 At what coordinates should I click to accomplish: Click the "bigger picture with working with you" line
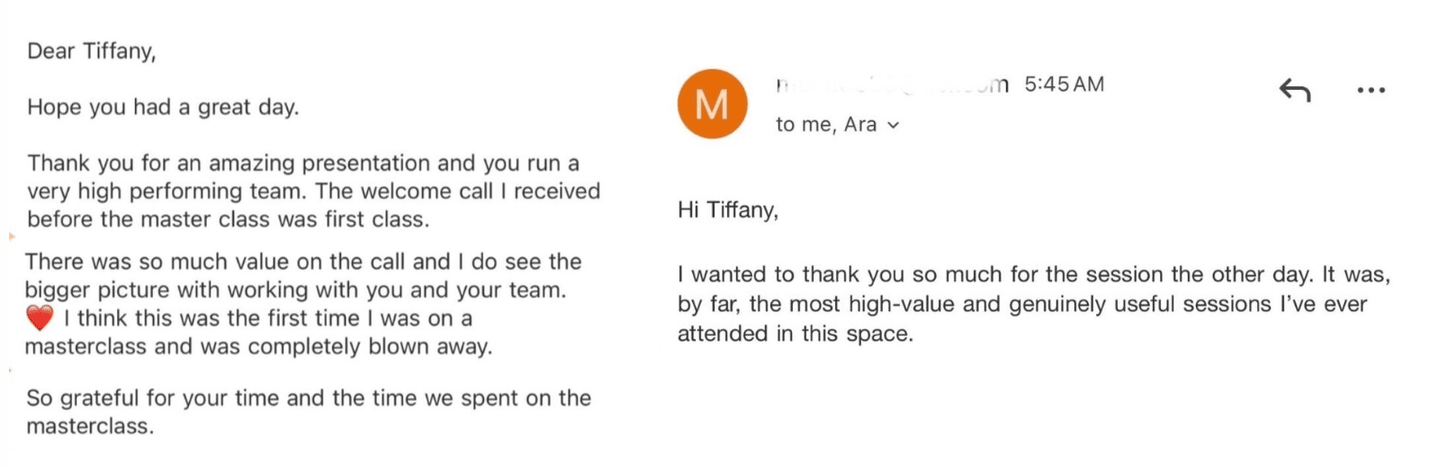(295, 290)
